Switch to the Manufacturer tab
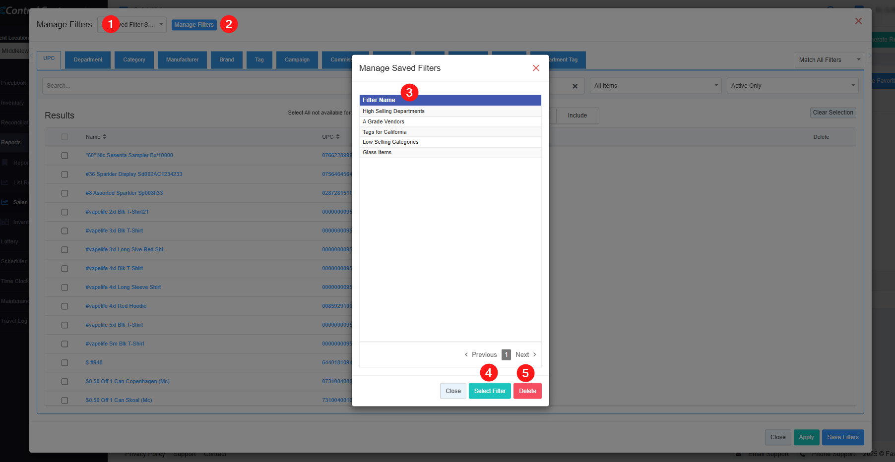 [182, 60]
